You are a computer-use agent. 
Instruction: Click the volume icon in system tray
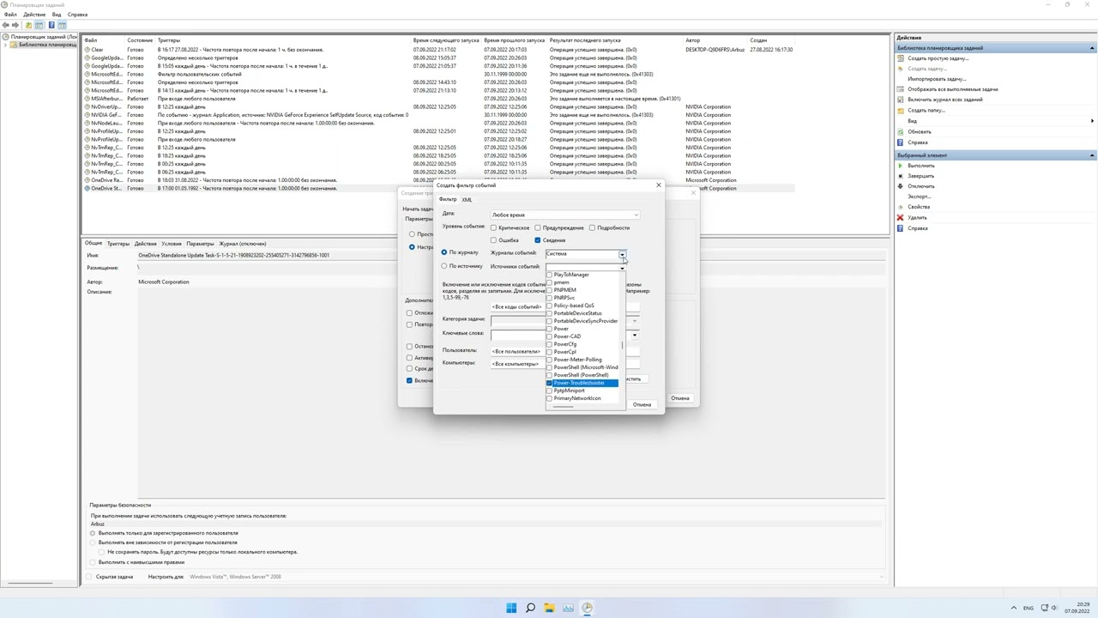1054,608
